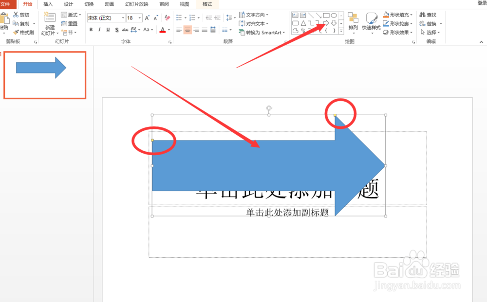
Task: Open Shape Fill (形状填充) dropdown
Action: (x=398, y=15)
